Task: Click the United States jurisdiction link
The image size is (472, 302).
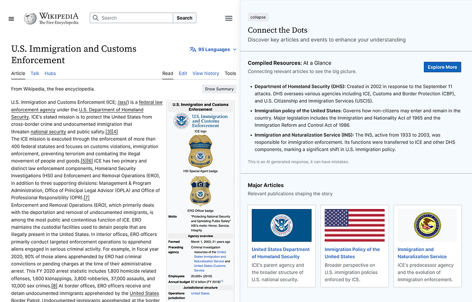Action: click(200, 293)
